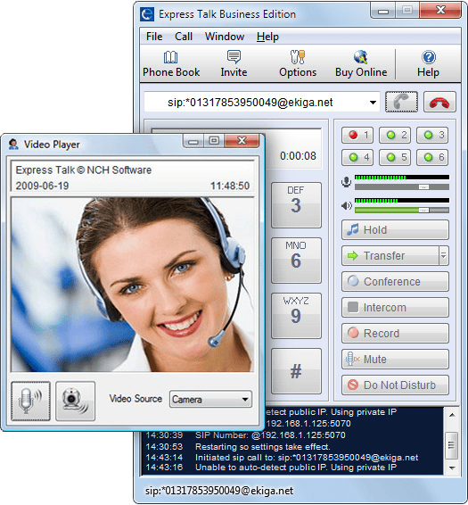Open the Video Source Camera dropdown
This screenshot has width=468, height=505.
[210, 400]
